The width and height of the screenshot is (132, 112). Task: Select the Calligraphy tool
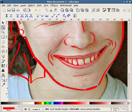(x=3, y=66)
